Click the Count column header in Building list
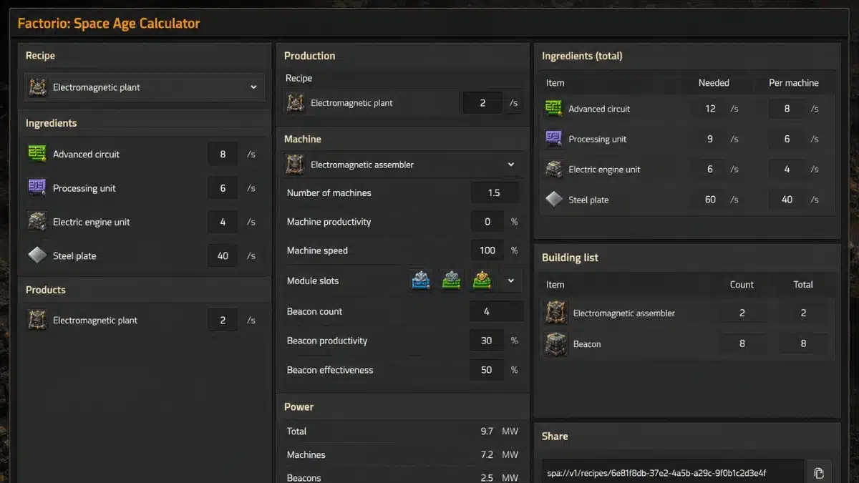The image size is (859, 483). point(742,285)
